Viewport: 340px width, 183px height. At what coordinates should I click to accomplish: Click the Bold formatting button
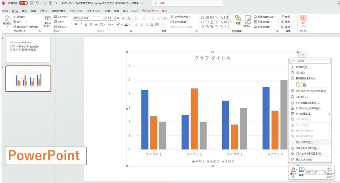pos(76,25)
